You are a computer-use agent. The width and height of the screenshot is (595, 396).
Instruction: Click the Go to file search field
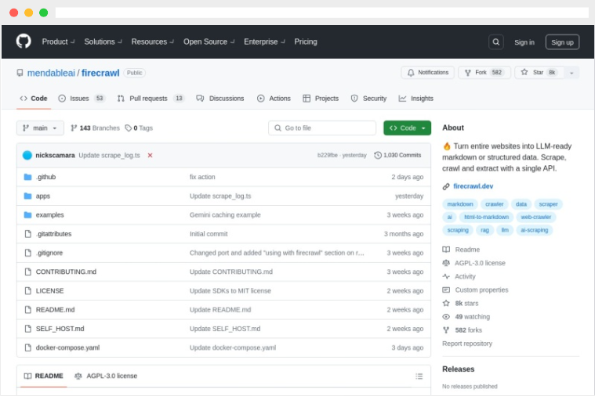pyautogui.click(x=322, y=128)
